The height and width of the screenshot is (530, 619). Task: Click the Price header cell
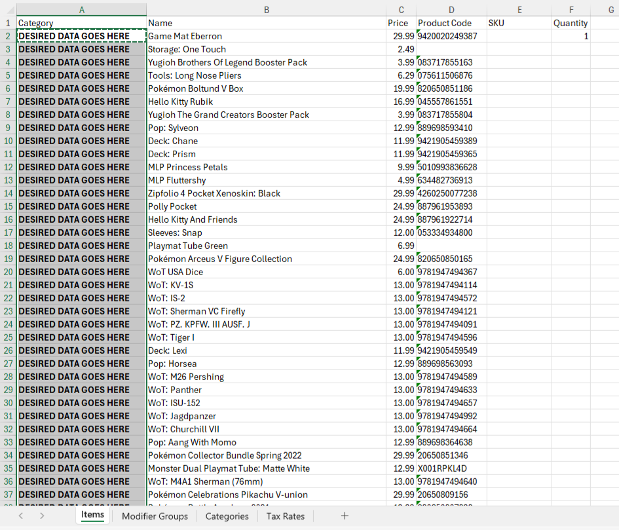click(401, 23)
